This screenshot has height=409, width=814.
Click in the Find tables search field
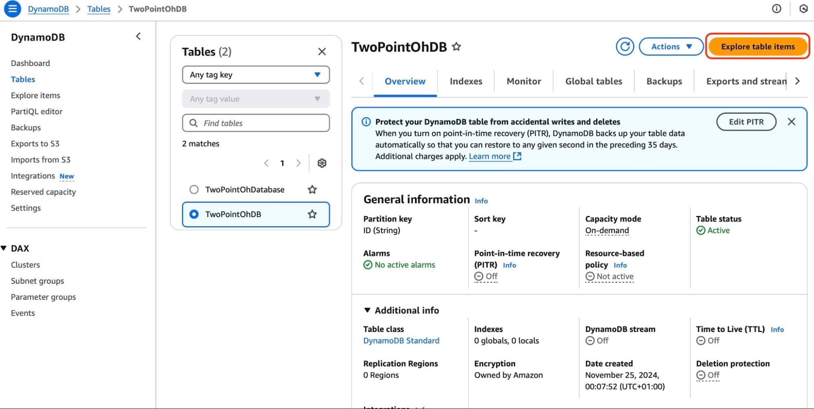[x=256, y=123]
